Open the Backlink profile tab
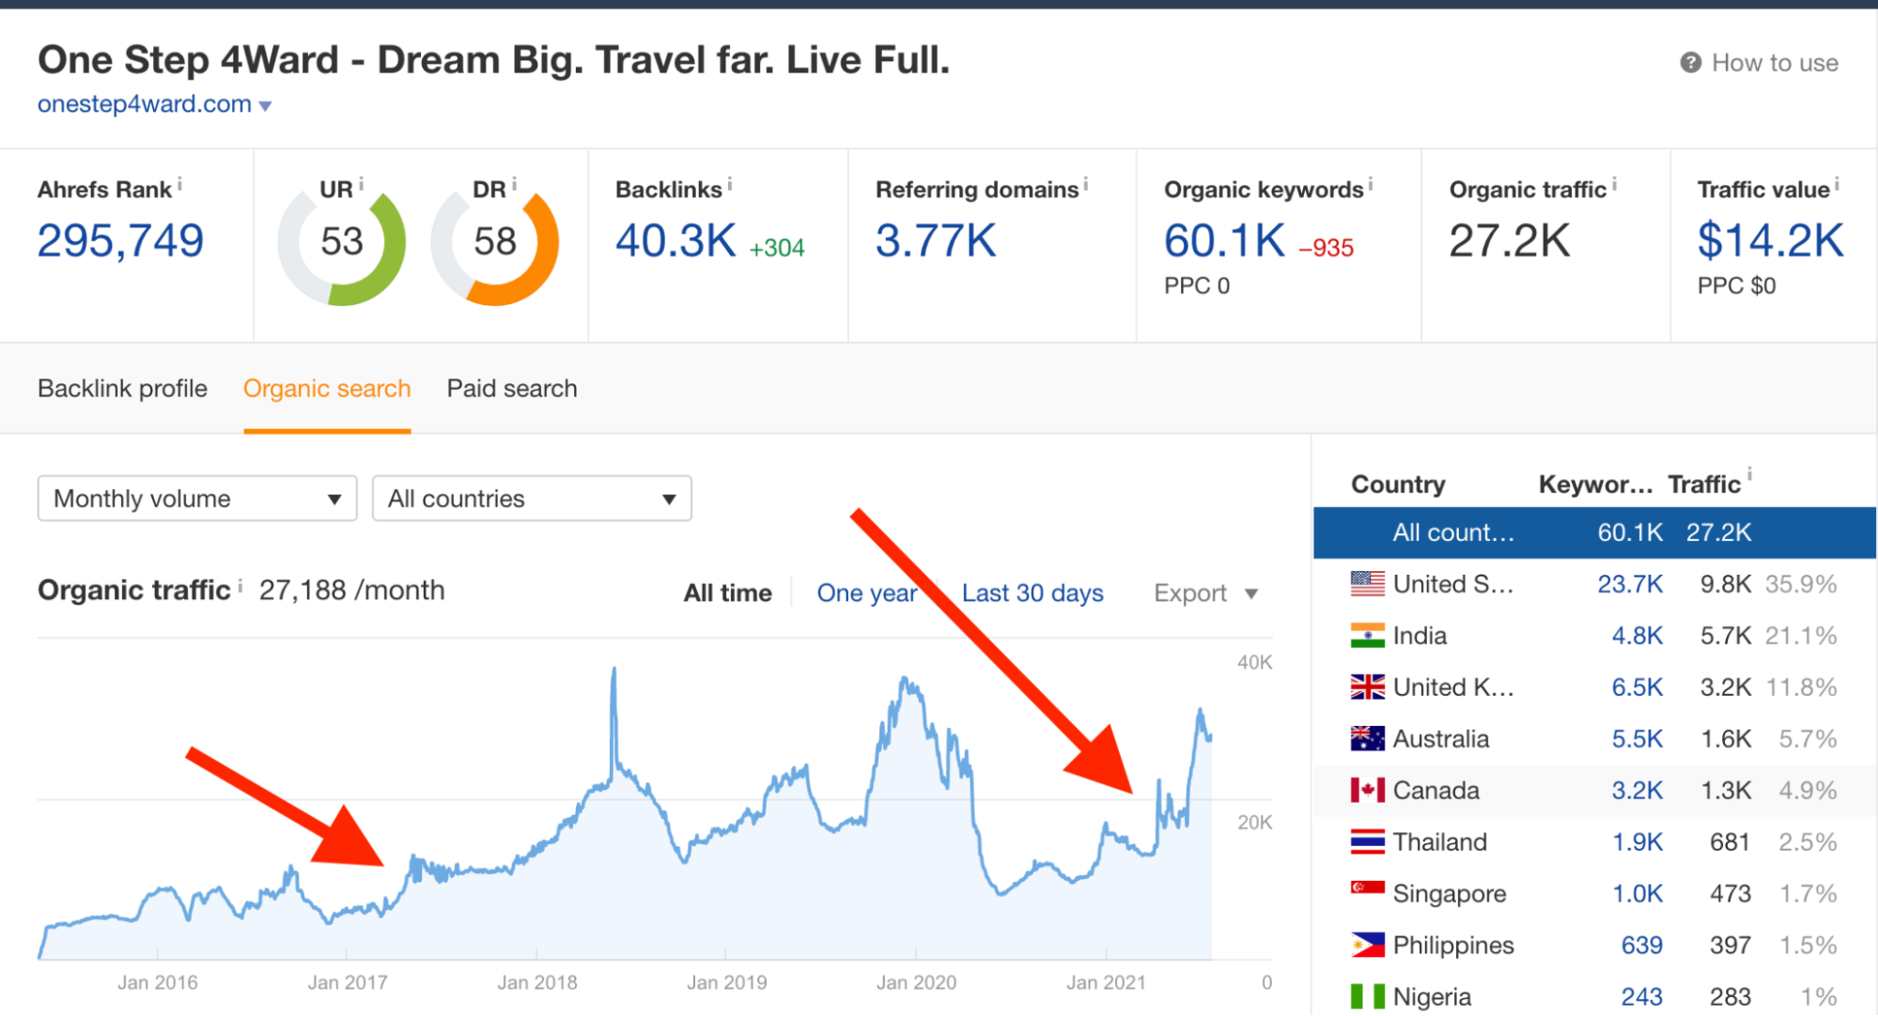Viewport: 1878px width, 1016px height. (122, 388)
